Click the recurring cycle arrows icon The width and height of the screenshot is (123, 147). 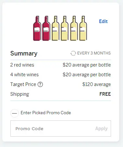point(73,53)
